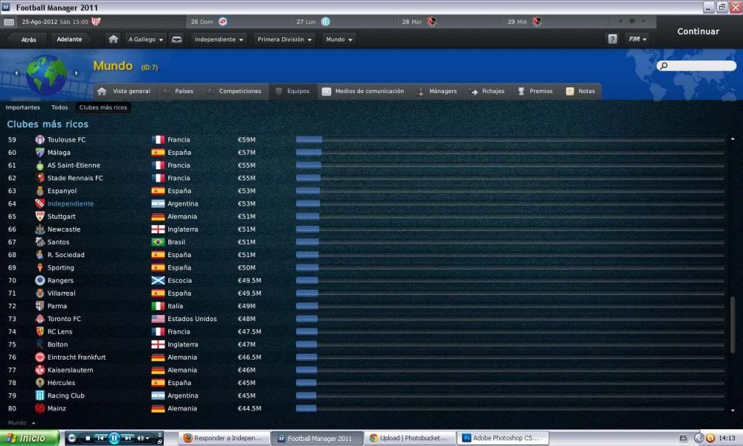The width and height of the screenshot is (743, 446).
Task: Select the Importantes sub-tab
Action: [x=22, y=108]
